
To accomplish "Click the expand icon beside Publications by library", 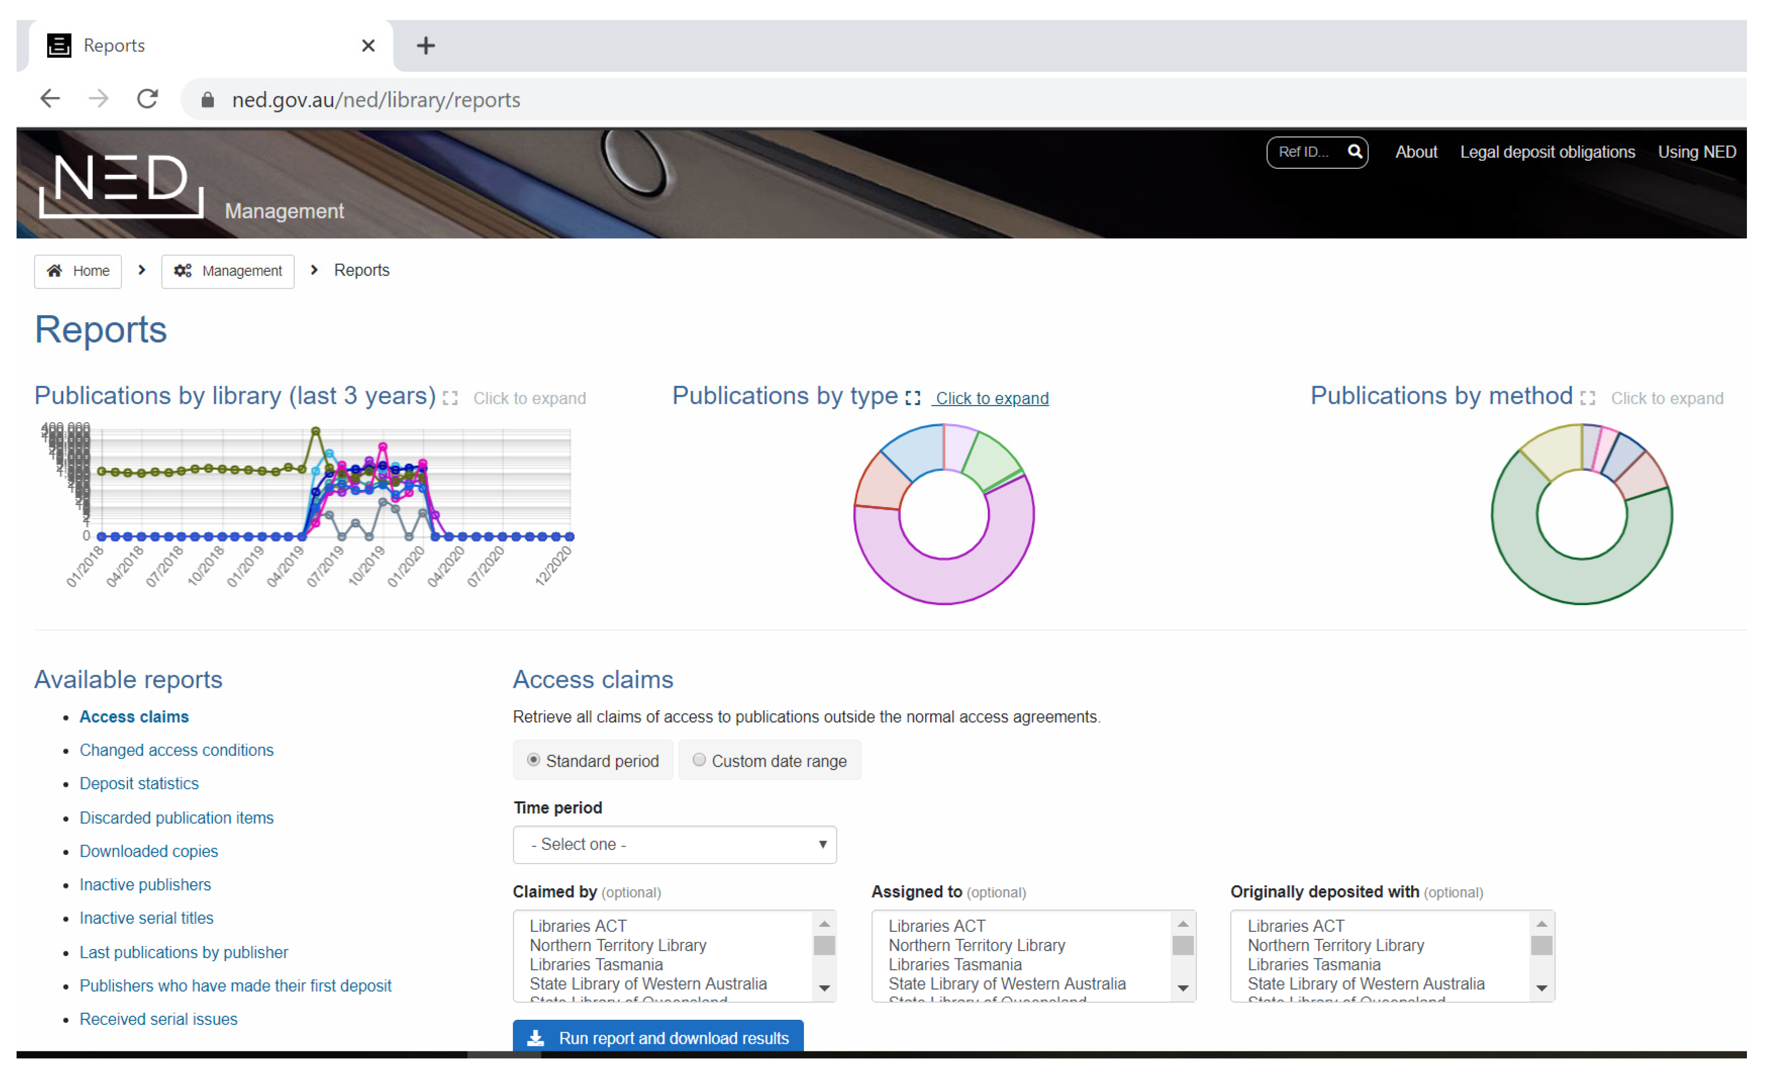I will click(x=450, y=398).
